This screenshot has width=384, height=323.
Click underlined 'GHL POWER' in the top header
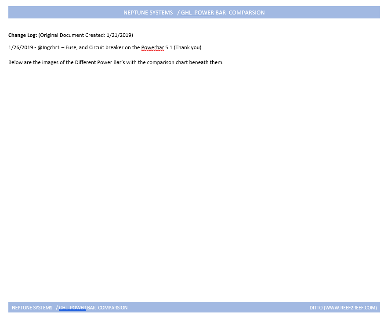point(197,12)
